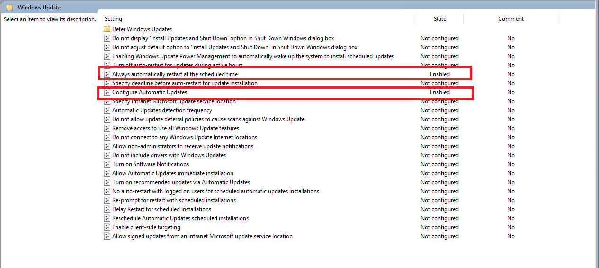Select 'Remove access to use all Windows Update features'
Viewport: 599px width, 268px height.
(x=176, y=128)
